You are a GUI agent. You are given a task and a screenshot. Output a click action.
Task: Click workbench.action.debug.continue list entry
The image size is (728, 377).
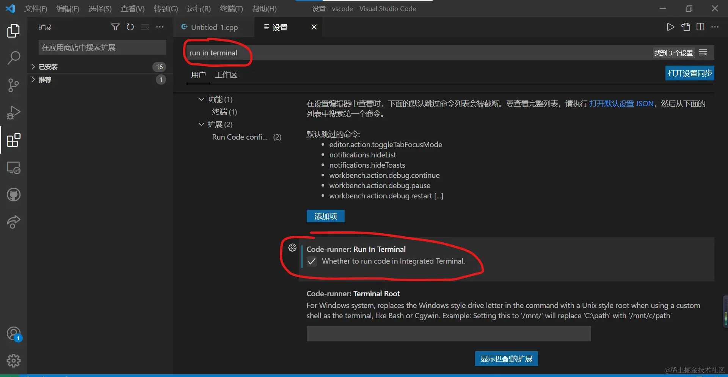(x=384, y=175)
